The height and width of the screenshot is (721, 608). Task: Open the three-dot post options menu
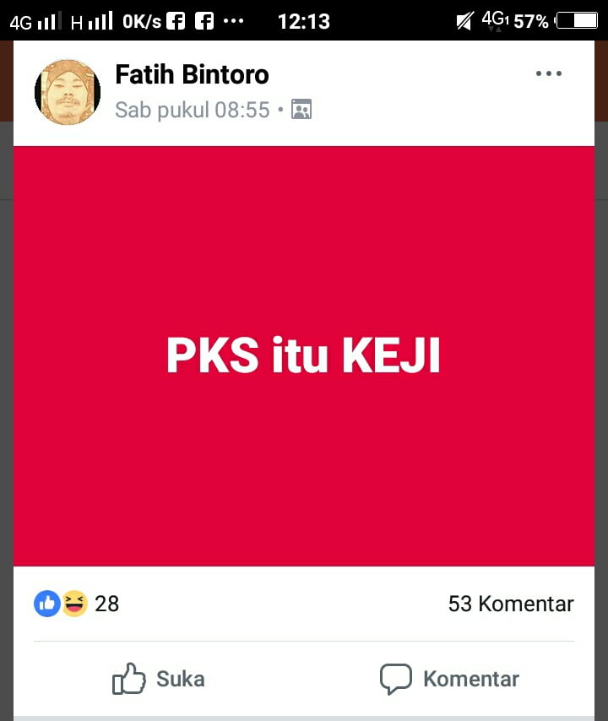click(549, 73)
